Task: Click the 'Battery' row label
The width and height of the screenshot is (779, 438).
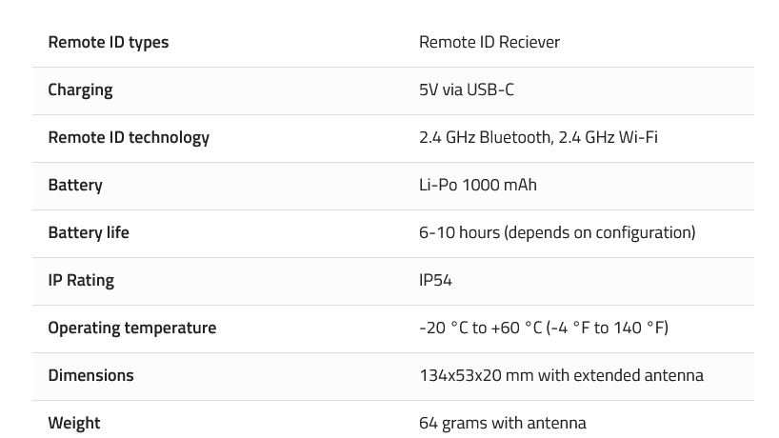Action: click(75, 185)
